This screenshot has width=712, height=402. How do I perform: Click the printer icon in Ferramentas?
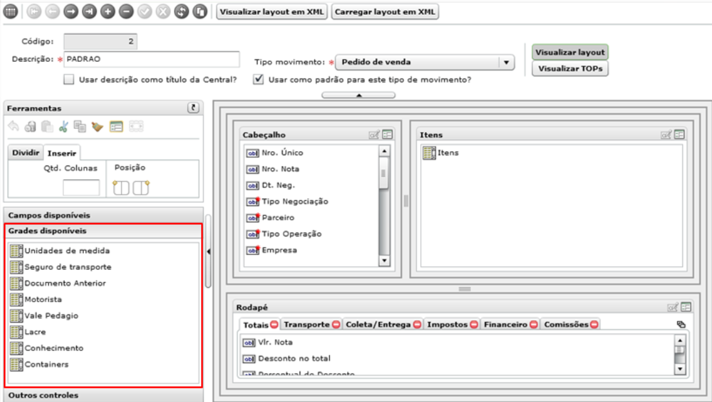pyautogui.click(x=30, y=127)
